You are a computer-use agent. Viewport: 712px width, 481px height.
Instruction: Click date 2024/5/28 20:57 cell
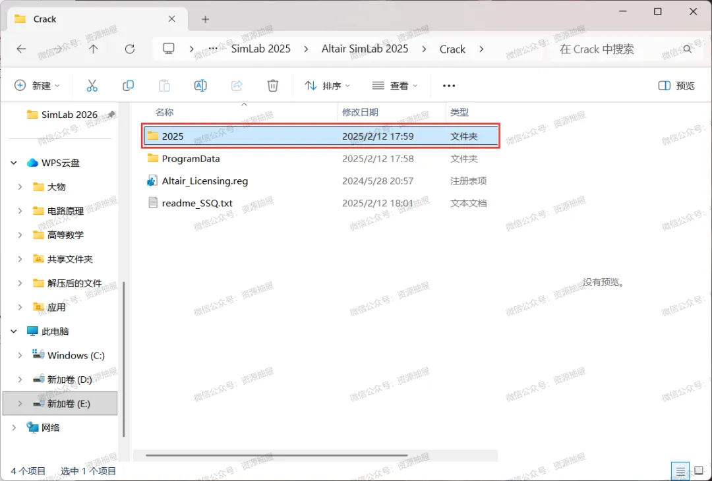coord(378,181)
